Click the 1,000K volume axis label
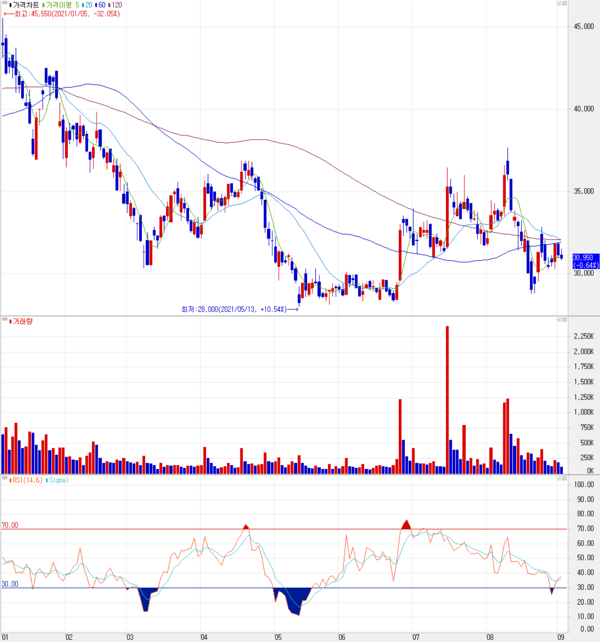Screen dimensions: 600x642 (584, 412)
